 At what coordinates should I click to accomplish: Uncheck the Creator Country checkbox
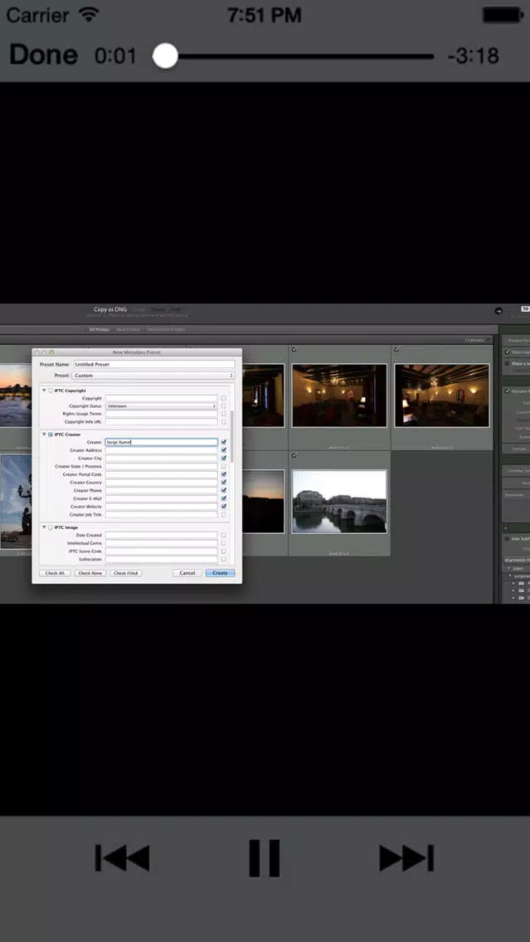point(224,483)
